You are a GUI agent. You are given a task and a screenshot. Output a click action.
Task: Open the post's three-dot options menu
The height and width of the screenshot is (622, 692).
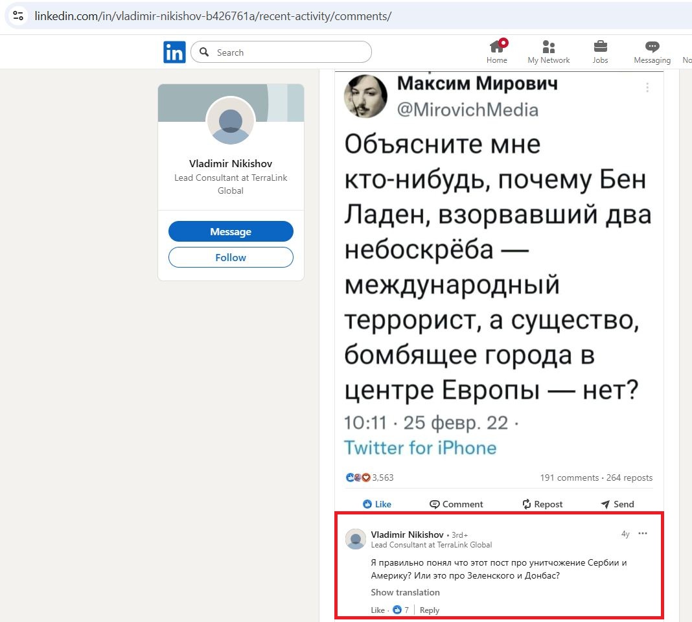click(647, 87)
